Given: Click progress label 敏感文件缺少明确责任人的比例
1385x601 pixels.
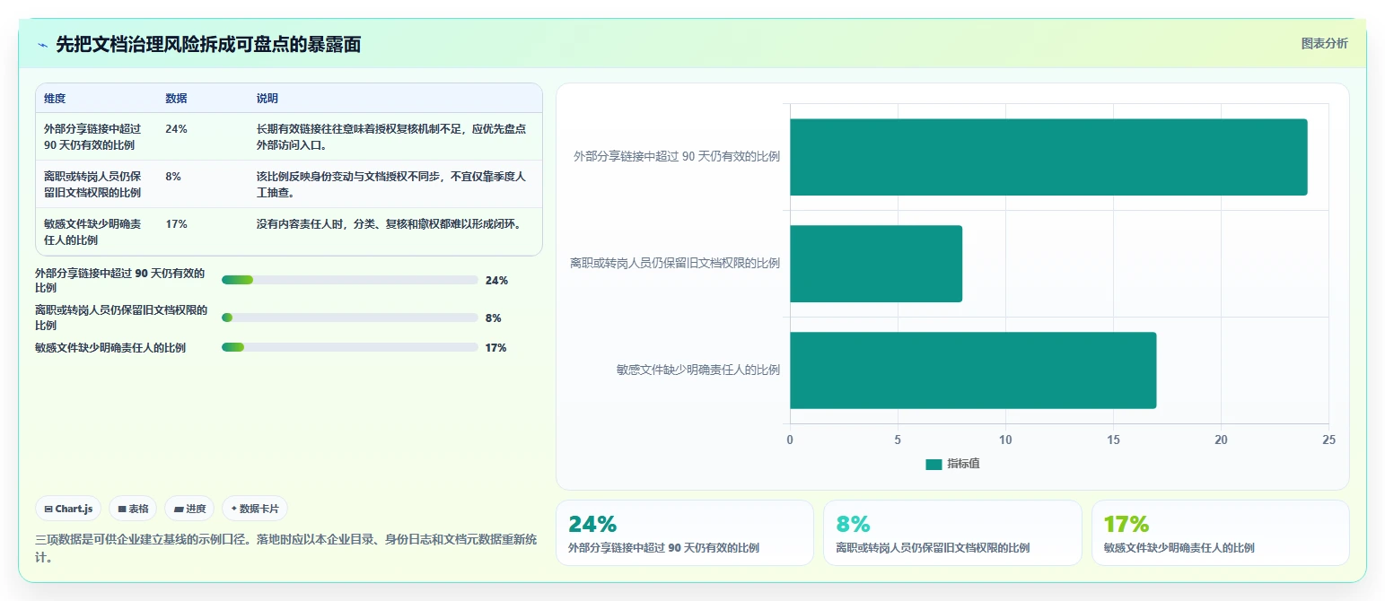Looking at the screenshot, I should 110,348.
